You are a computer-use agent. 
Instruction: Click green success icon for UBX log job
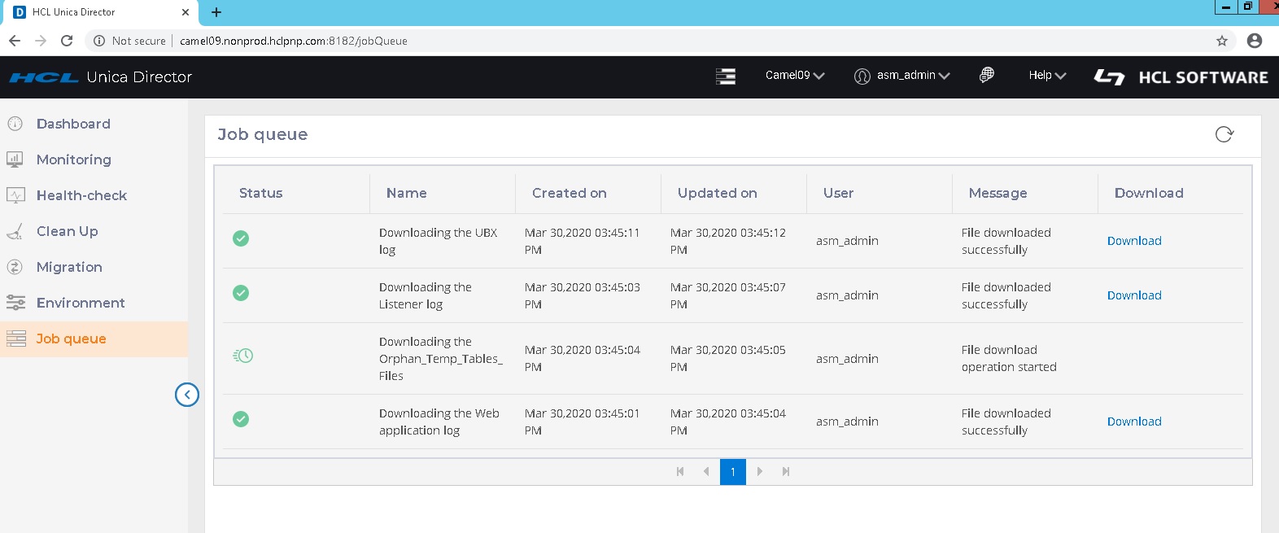[x=241, y=238]
